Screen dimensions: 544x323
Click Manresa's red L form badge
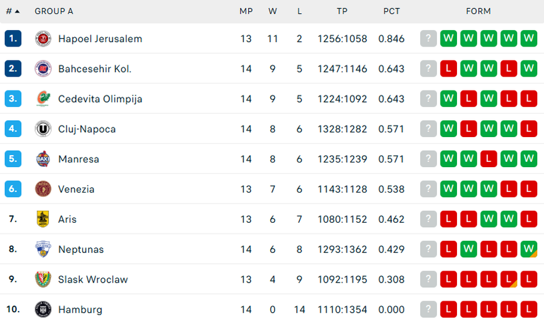tap(488, 159)
